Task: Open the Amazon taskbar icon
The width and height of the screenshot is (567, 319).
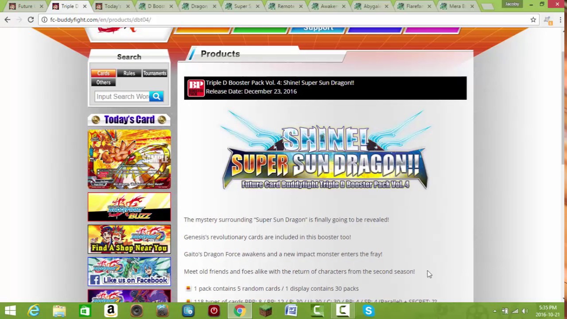Action: point(111,311)
